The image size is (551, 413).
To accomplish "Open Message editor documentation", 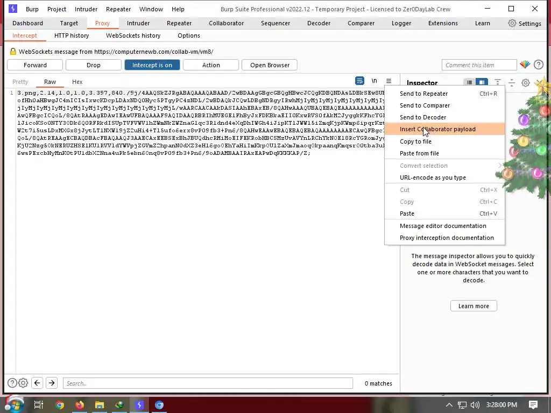I will tap(444, 226).
